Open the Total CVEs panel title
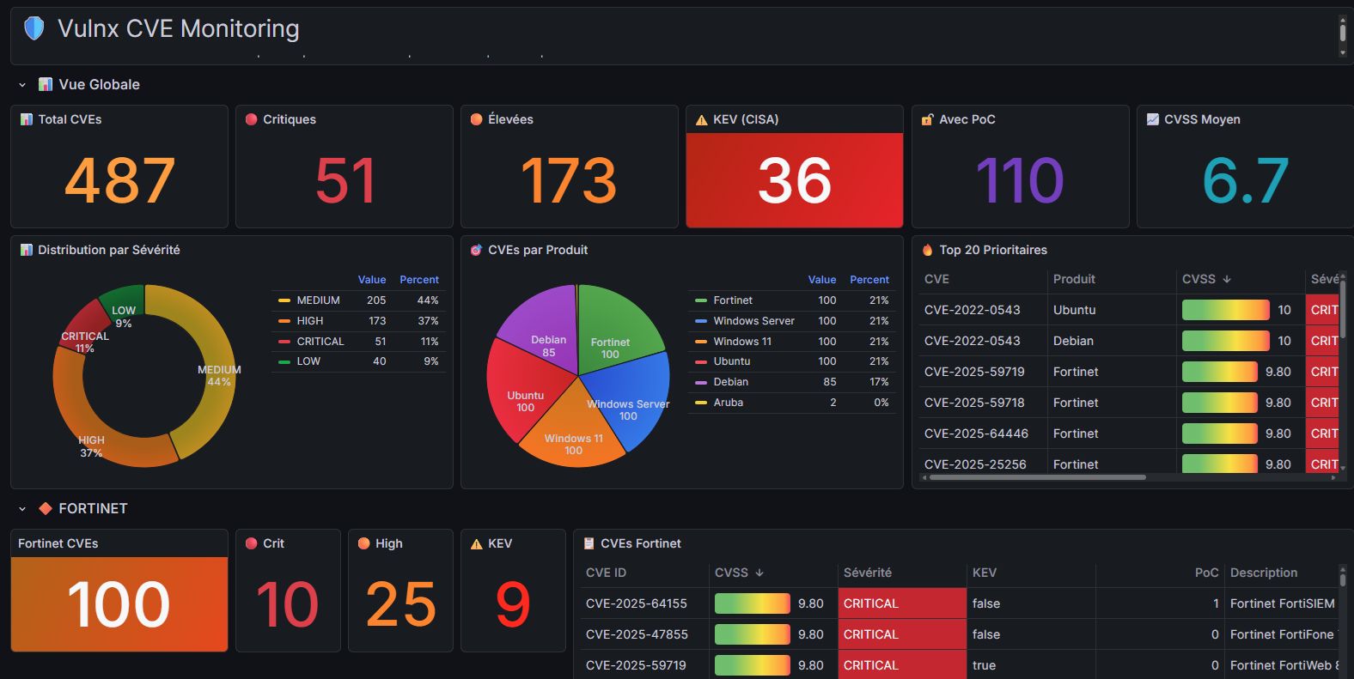 tap(70, 119)
